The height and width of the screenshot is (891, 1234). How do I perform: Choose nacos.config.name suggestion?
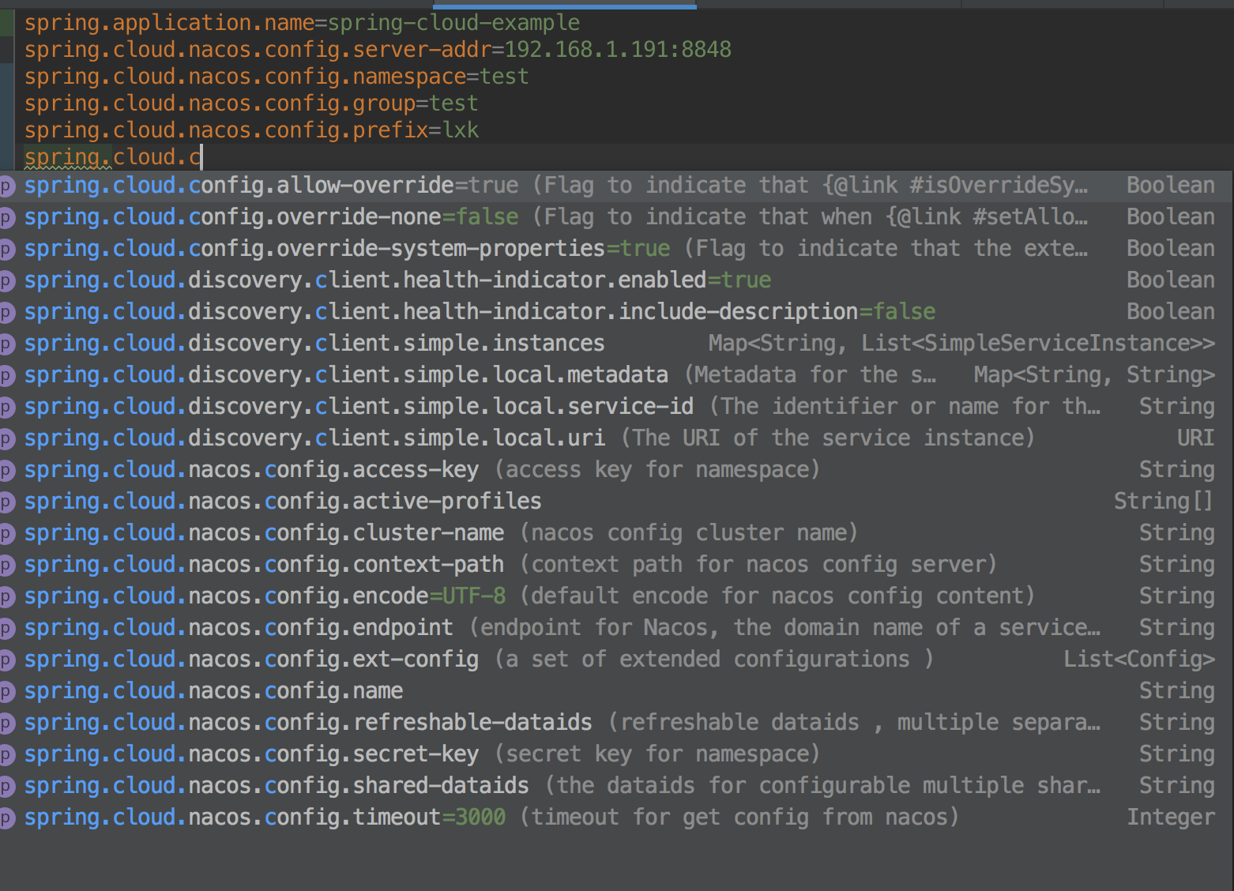(x=617, y=691)
